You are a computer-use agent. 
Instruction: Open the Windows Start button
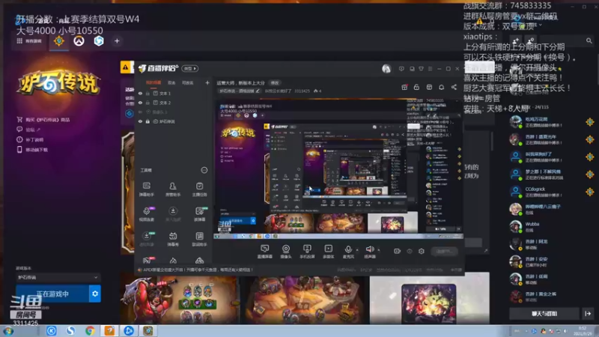pos(8,330)
